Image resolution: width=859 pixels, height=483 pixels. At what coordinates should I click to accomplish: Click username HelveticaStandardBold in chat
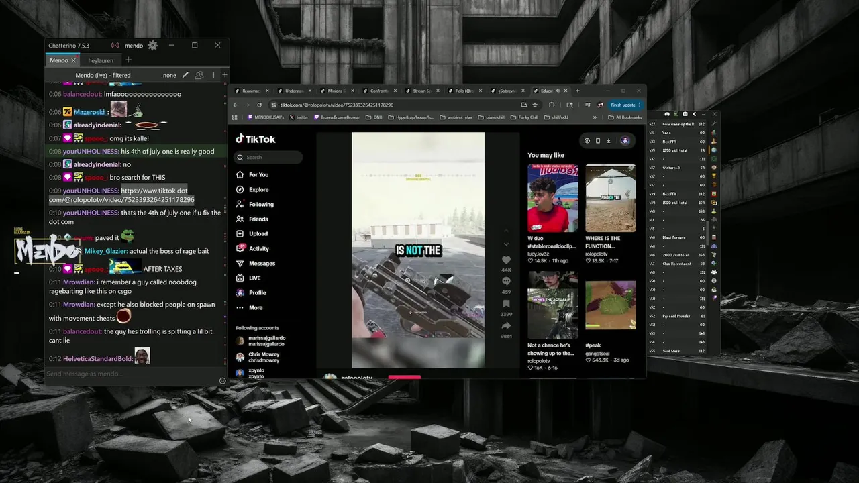click(x=97, y=359)
